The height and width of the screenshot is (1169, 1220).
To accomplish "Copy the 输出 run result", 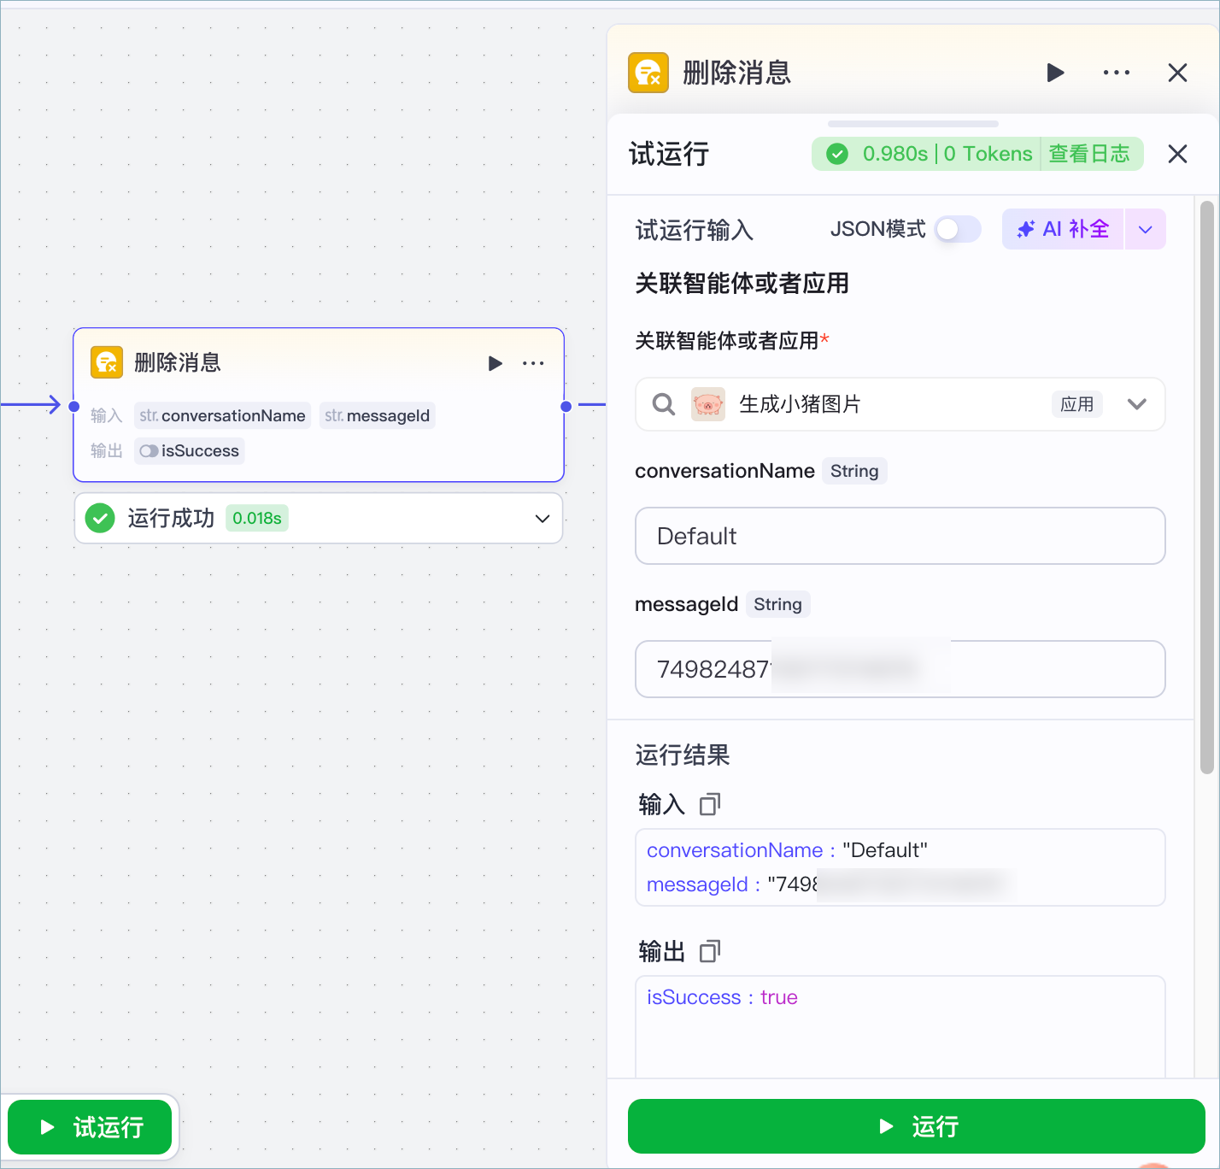I will point(710,951).
